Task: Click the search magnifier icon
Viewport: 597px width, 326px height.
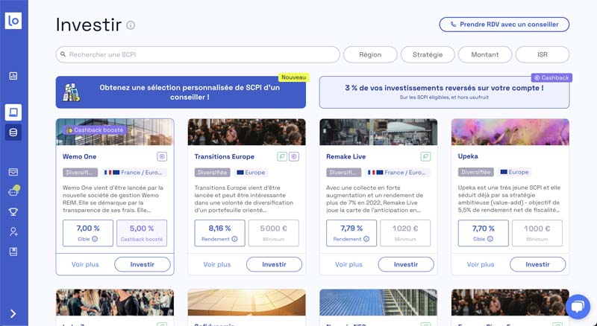Action: pyautogui.click(x=63, y=55)
